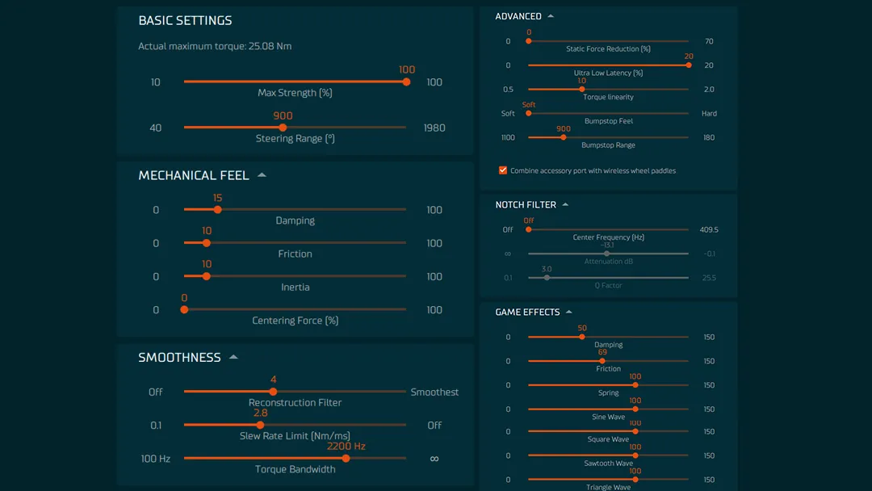Collapse the Advanced section arrow
This screenshot has height=491, width=872.
point(551,16)
